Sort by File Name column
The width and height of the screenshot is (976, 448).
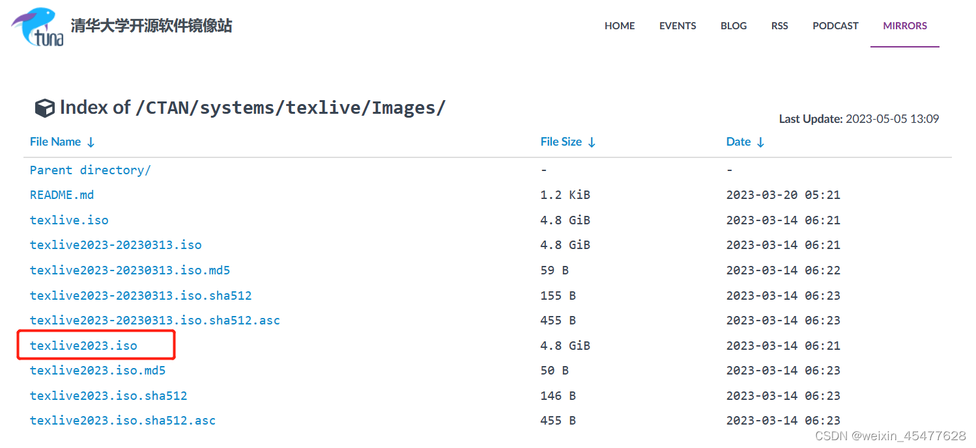[x=63, y=142]
